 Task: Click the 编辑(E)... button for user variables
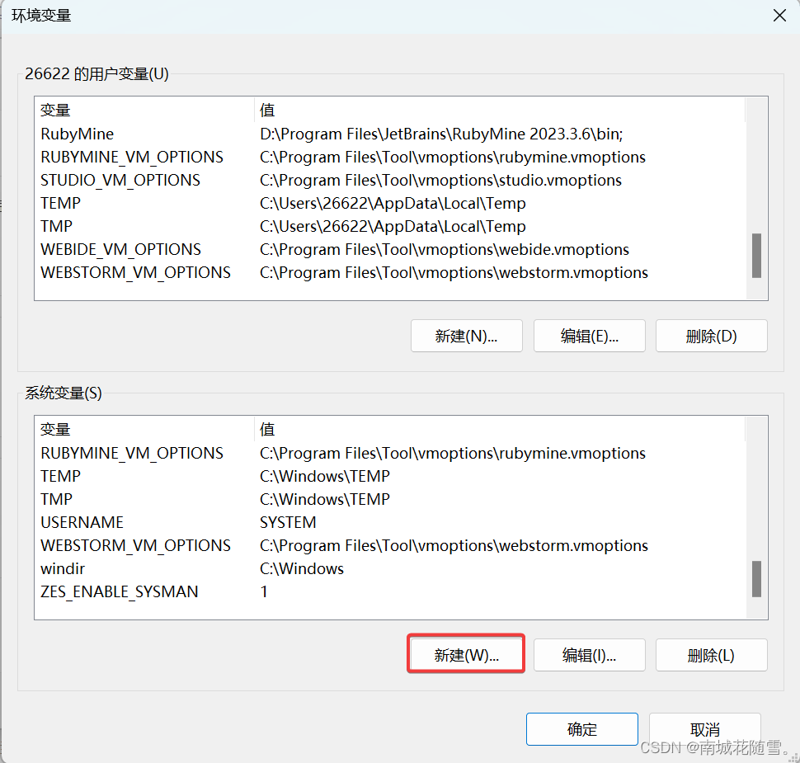coord(590,336)
